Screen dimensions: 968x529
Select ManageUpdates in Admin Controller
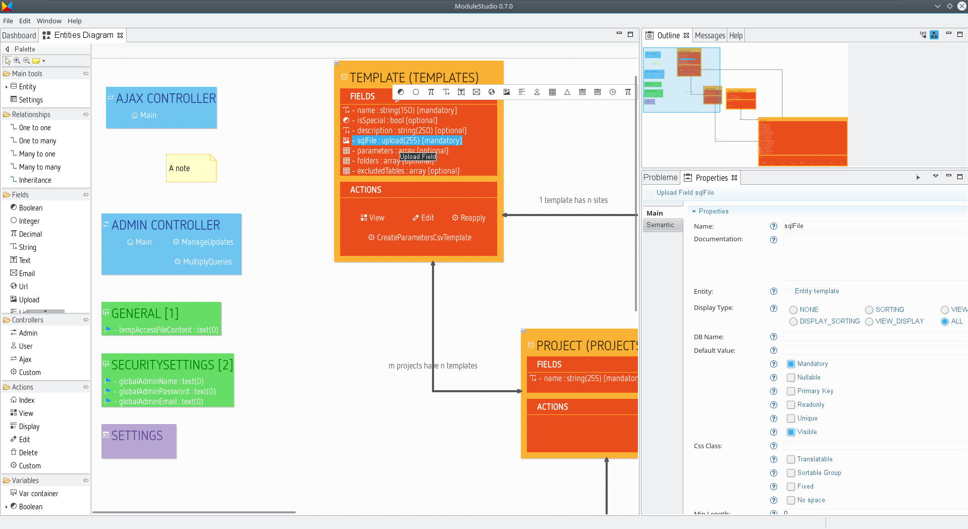(203, 242)
